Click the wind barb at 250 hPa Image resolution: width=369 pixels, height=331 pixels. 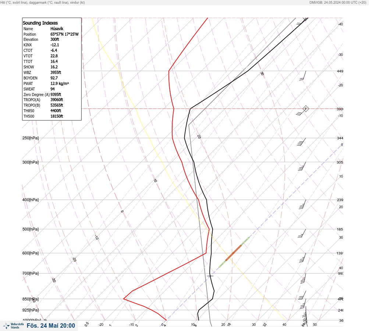(x=301, y=142)
